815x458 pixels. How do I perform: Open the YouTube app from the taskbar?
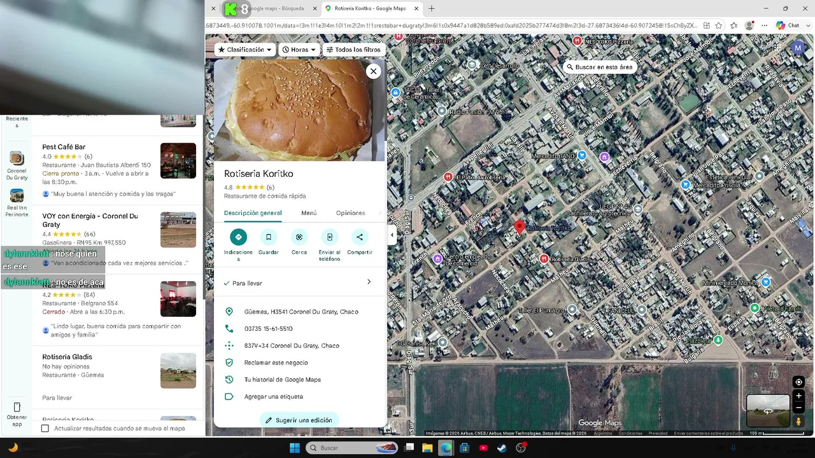coord(483,448)
